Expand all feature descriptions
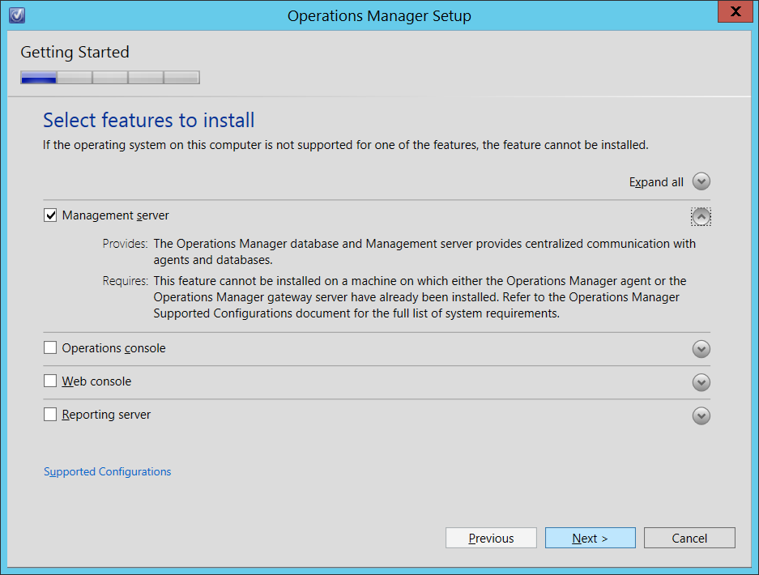 click(656, 181)
